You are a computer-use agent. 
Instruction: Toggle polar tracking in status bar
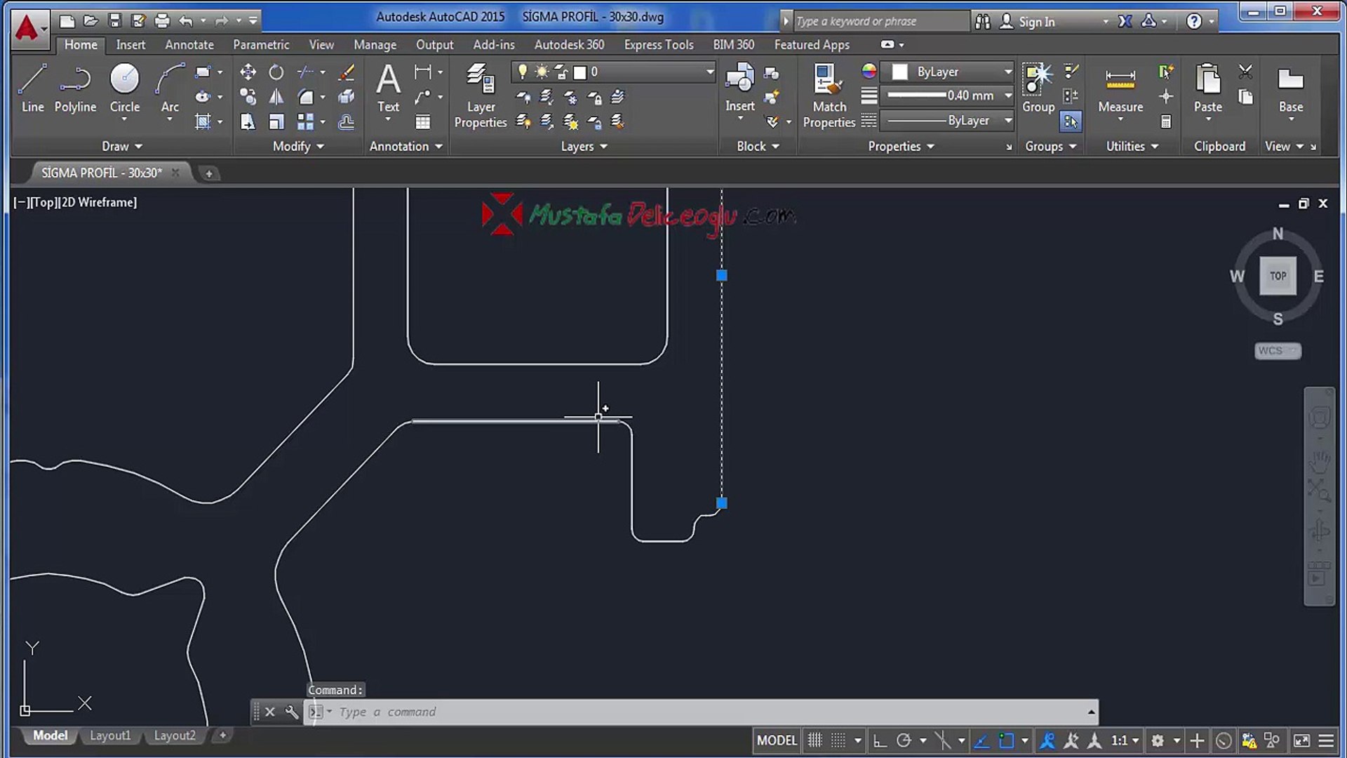coord(904,740)
